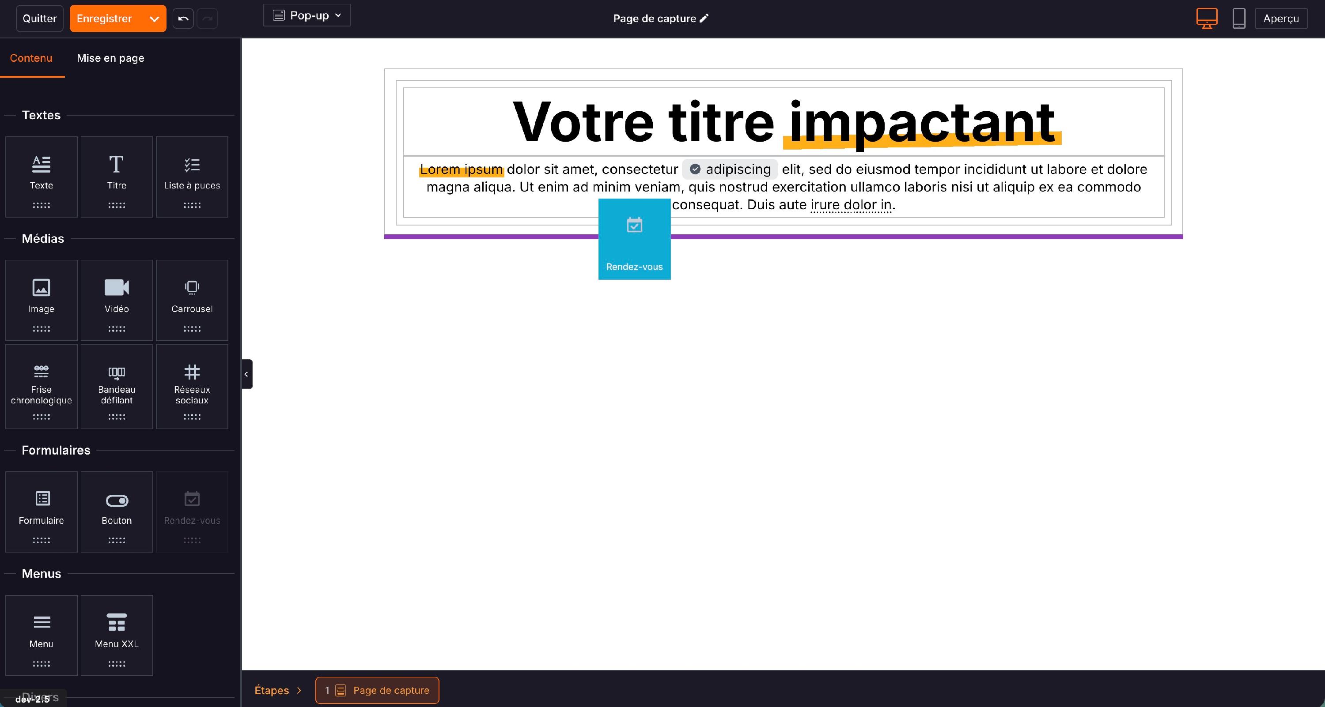The width and height of the screenshot is (1325, 707).
Task: Select the Liste à puces block
Action: tap(192, 177)
